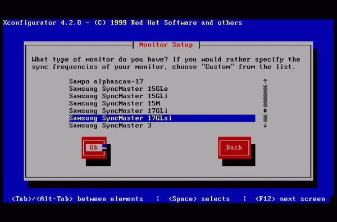This screenshot has height=222, width=337.
Task: Choose Samsung SyncMaster 17GLi
Action: 162,110
